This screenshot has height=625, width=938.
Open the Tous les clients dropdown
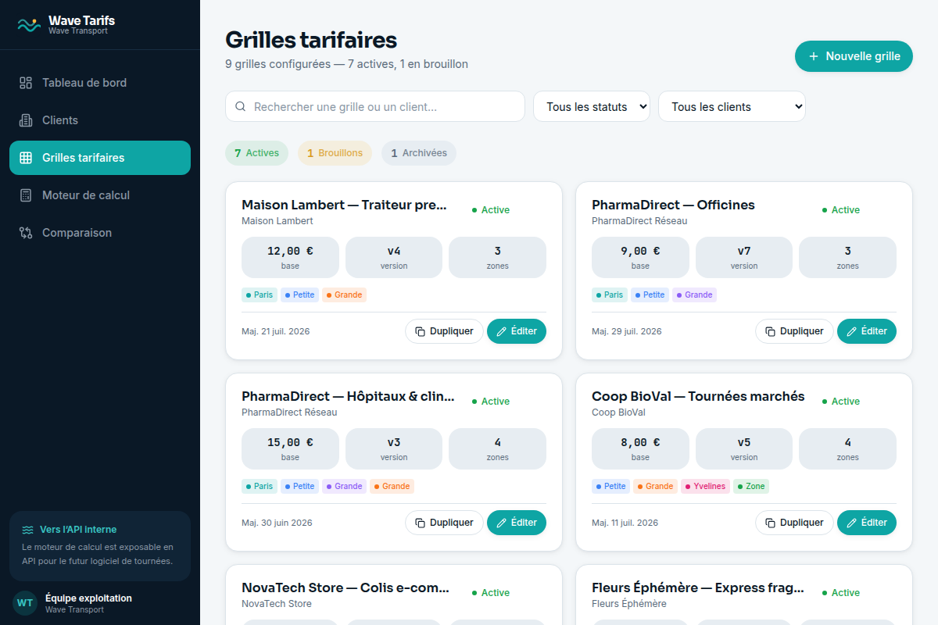pos(732,107)
